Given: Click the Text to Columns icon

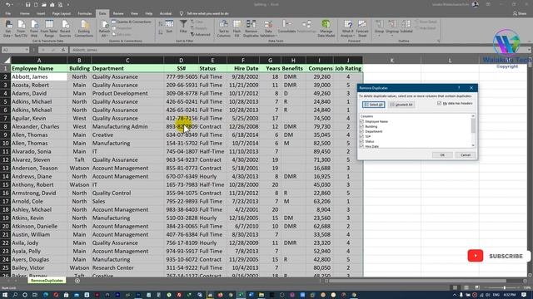Looking at the screenshot, I should click(223, 28).
